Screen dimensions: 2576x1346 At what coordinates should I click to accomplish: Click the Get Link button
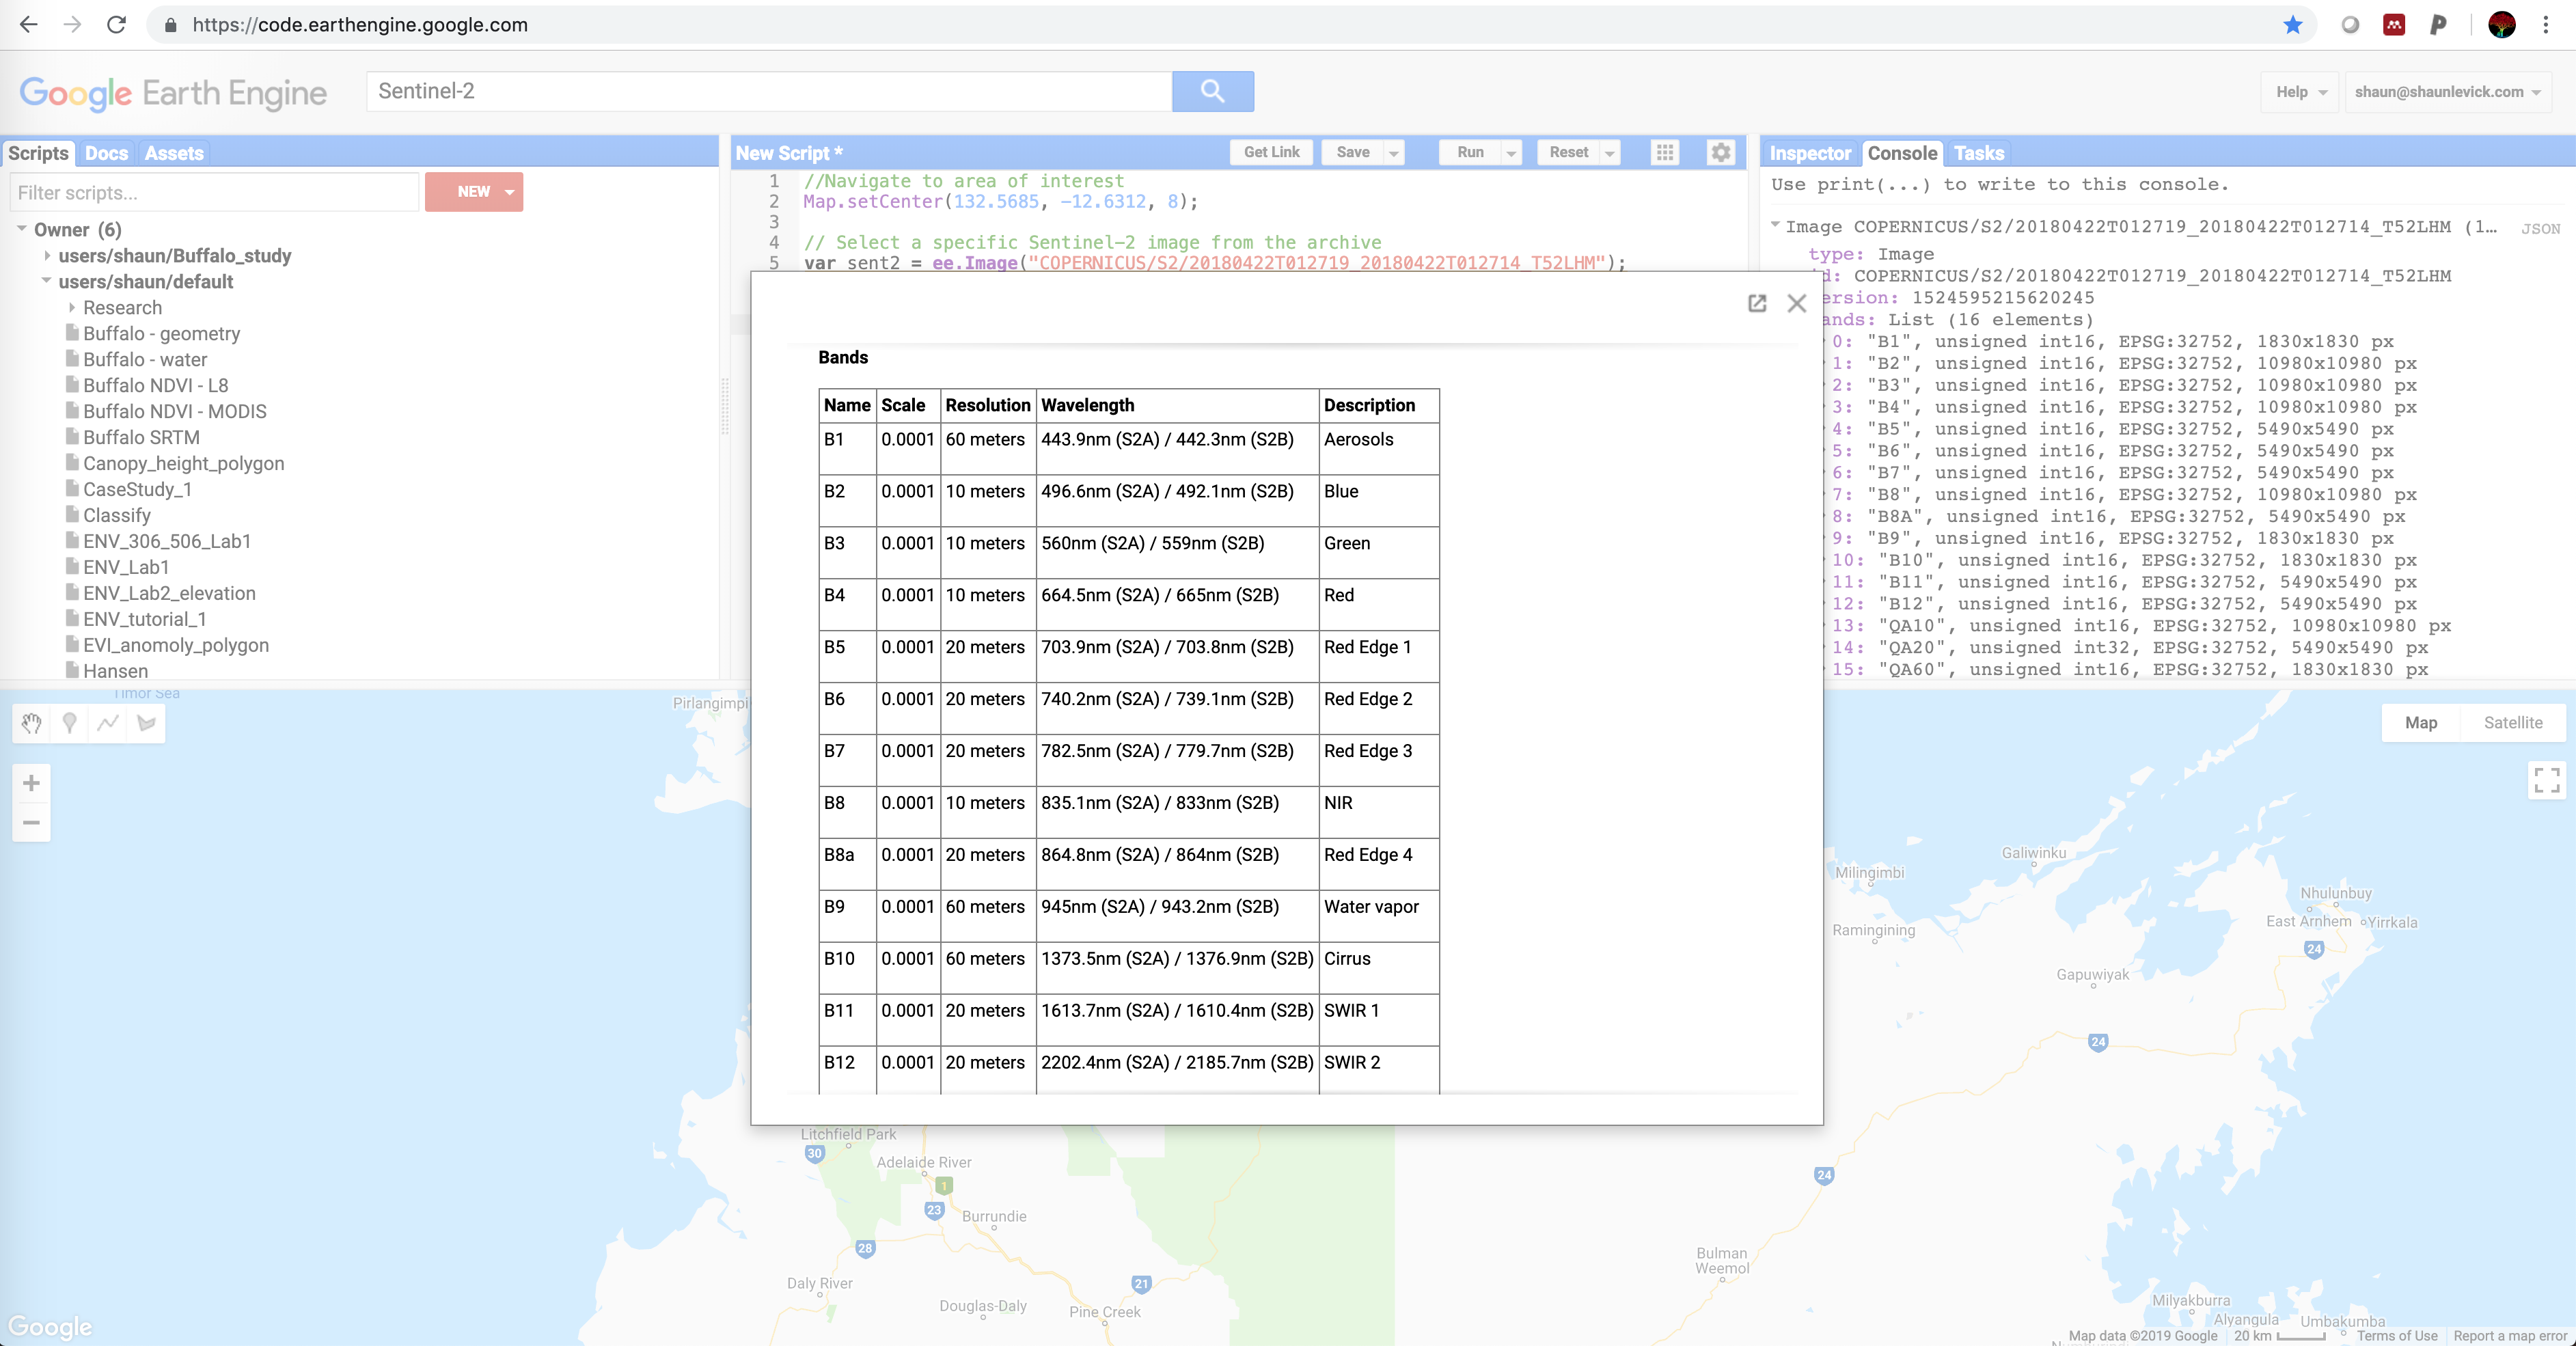tap(1271, 152)
